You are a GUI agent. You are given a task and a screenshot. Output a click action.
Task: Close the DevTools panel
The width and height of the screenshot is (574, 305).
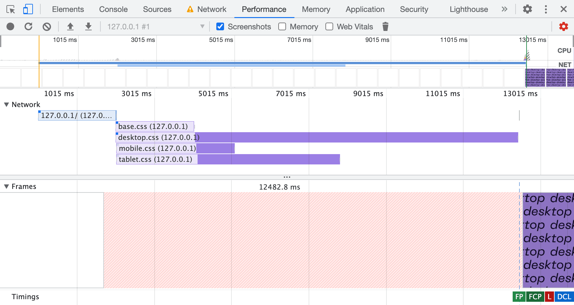564,9
